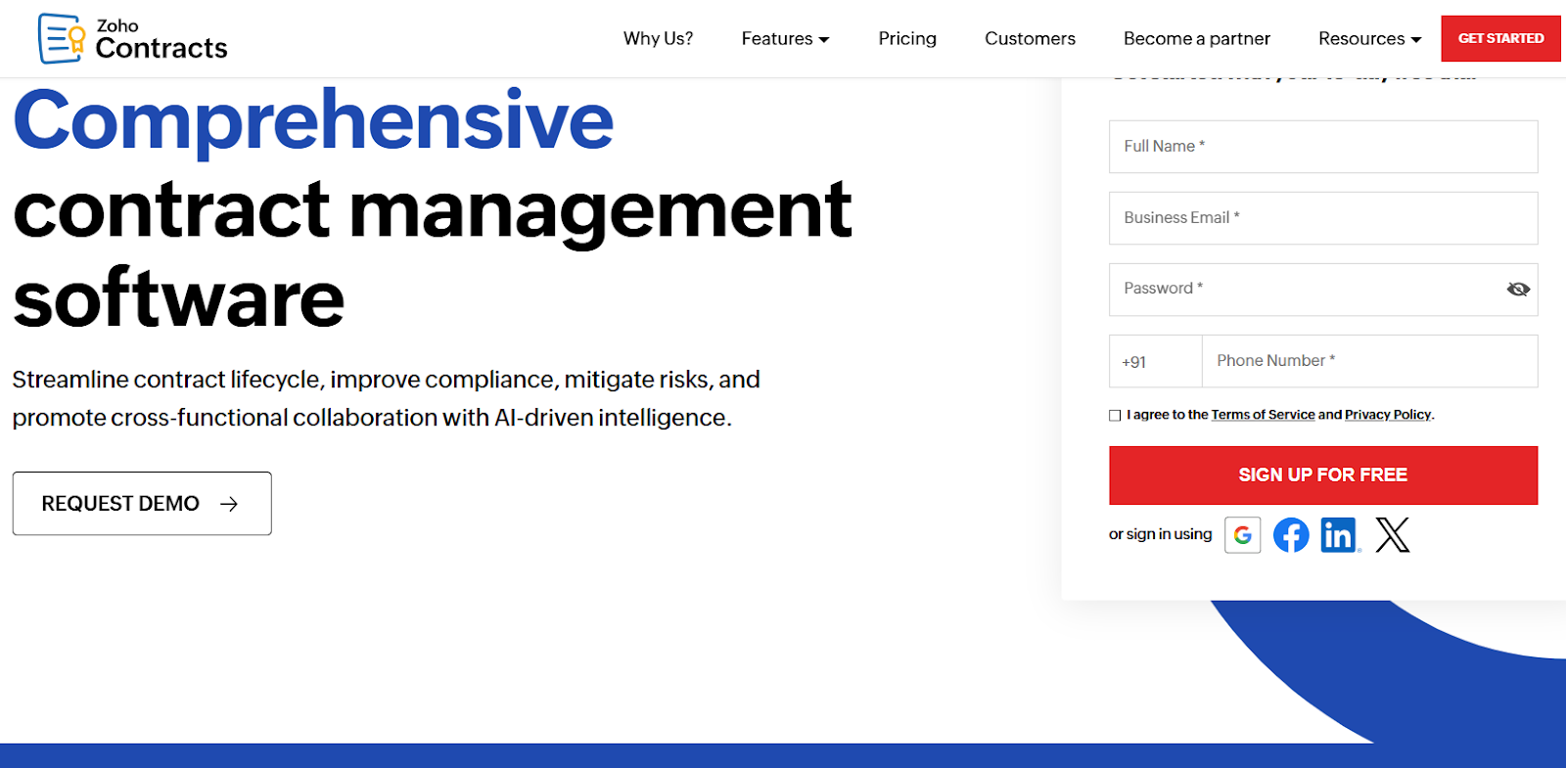Click the arrow in REQUEST DEMO button

[x=229, y=504]
